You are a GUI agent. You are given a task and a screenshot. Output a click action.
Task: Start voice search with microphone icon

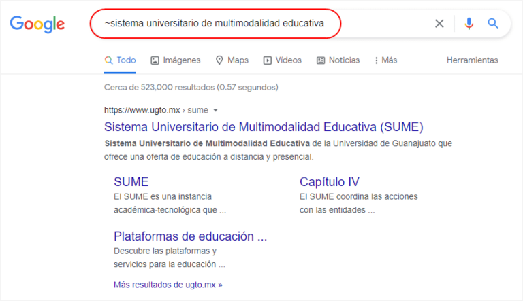(469, 24)
